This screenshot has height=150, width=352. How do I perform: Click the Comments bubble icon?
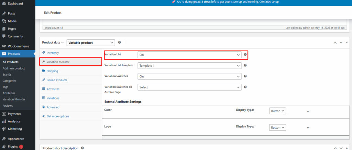[4, 36]
